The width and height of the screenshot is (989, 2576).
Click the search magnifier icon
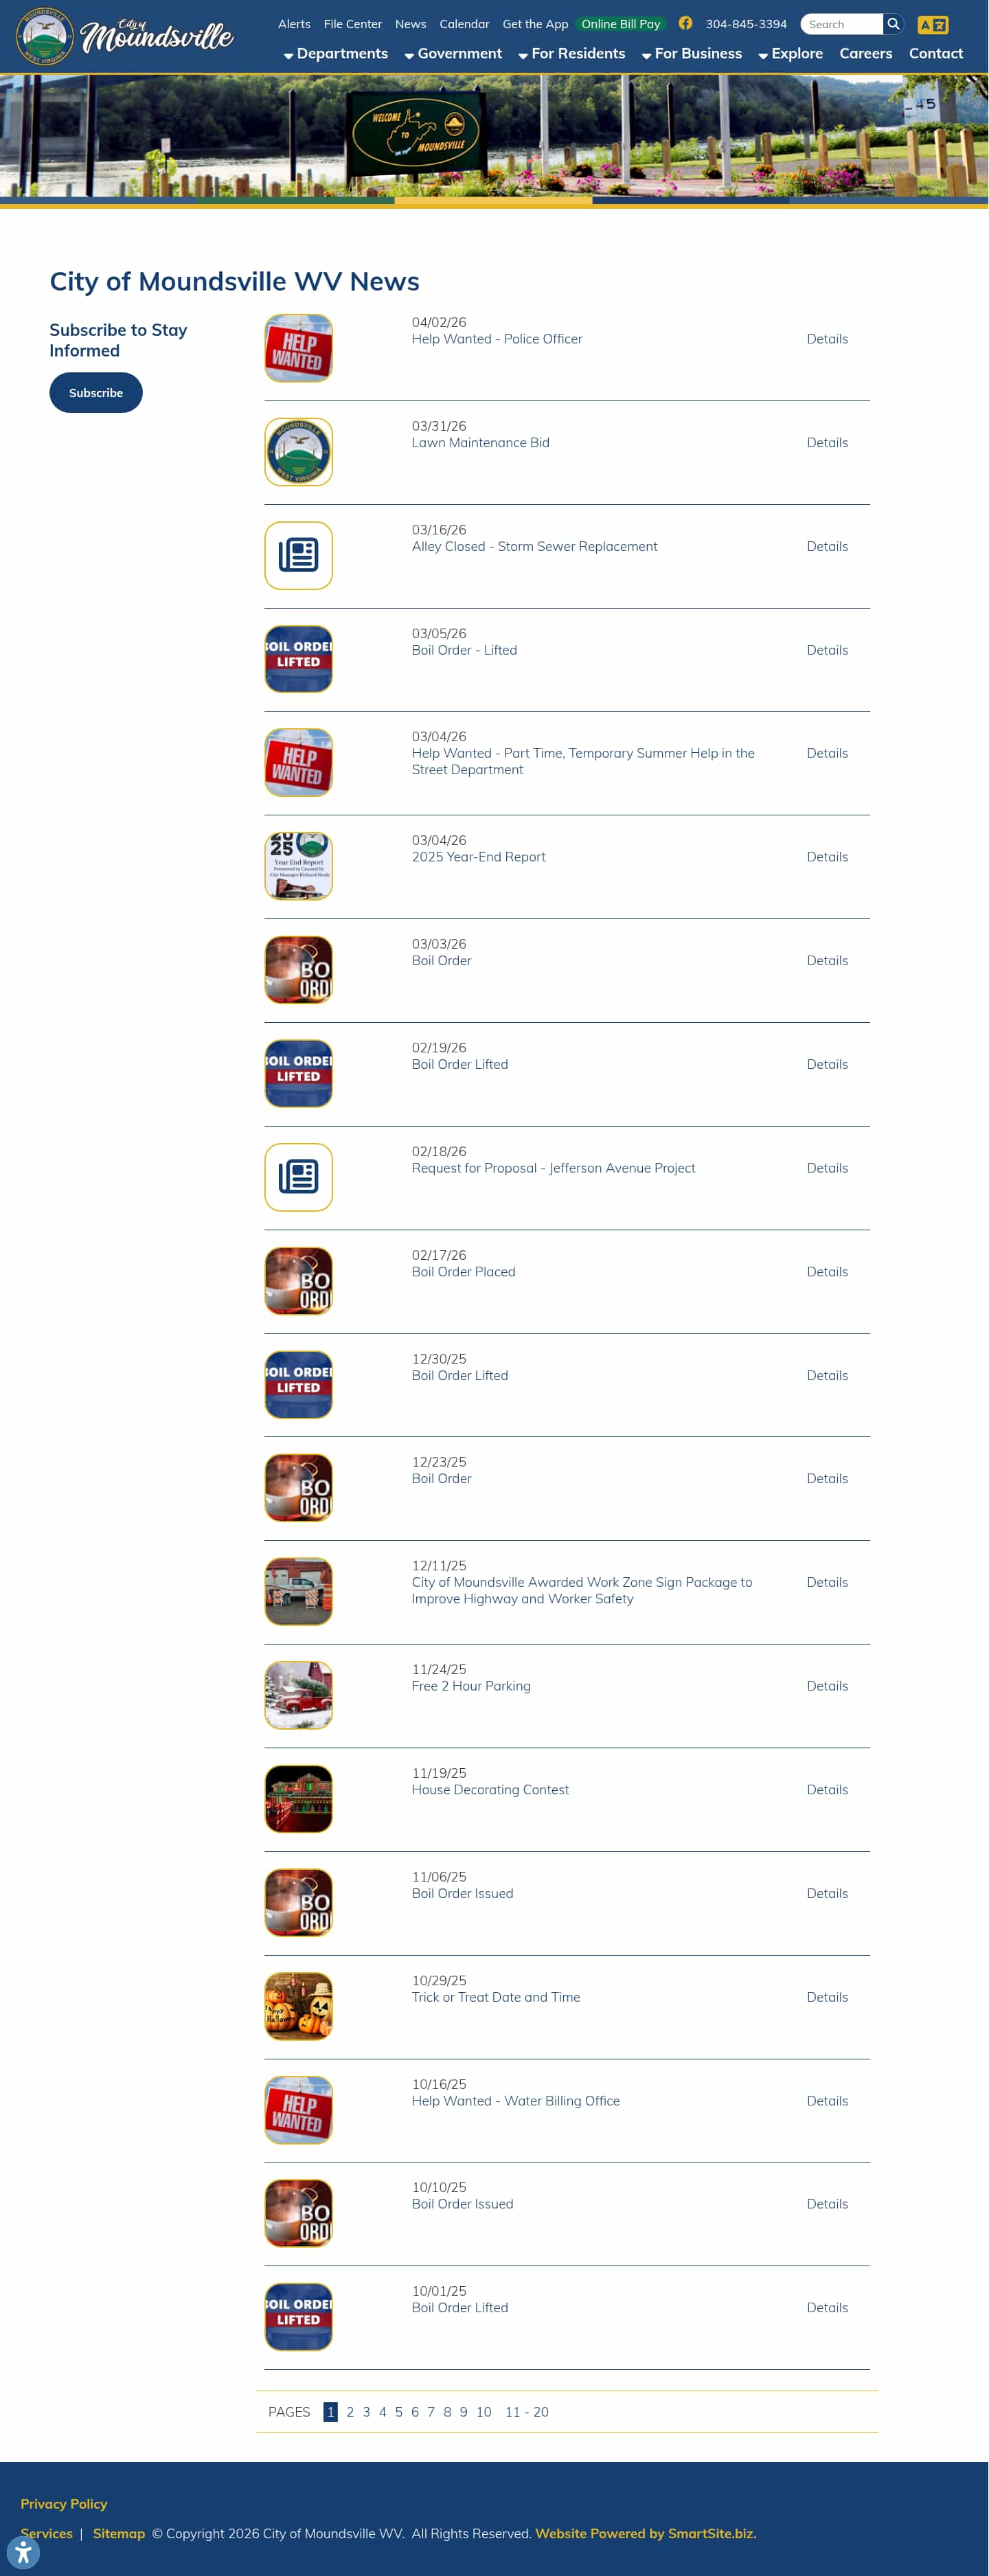(893, 24)
